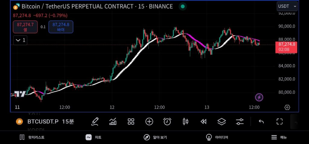This screenshot has height=144, width=309.
Task: Tap the plus circle add symbol icon
Action: pos(149,122)
